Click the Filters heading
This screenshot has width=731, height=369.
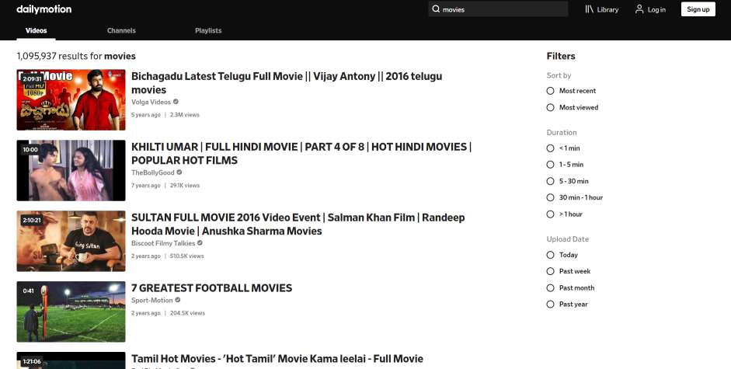[561, 56]
